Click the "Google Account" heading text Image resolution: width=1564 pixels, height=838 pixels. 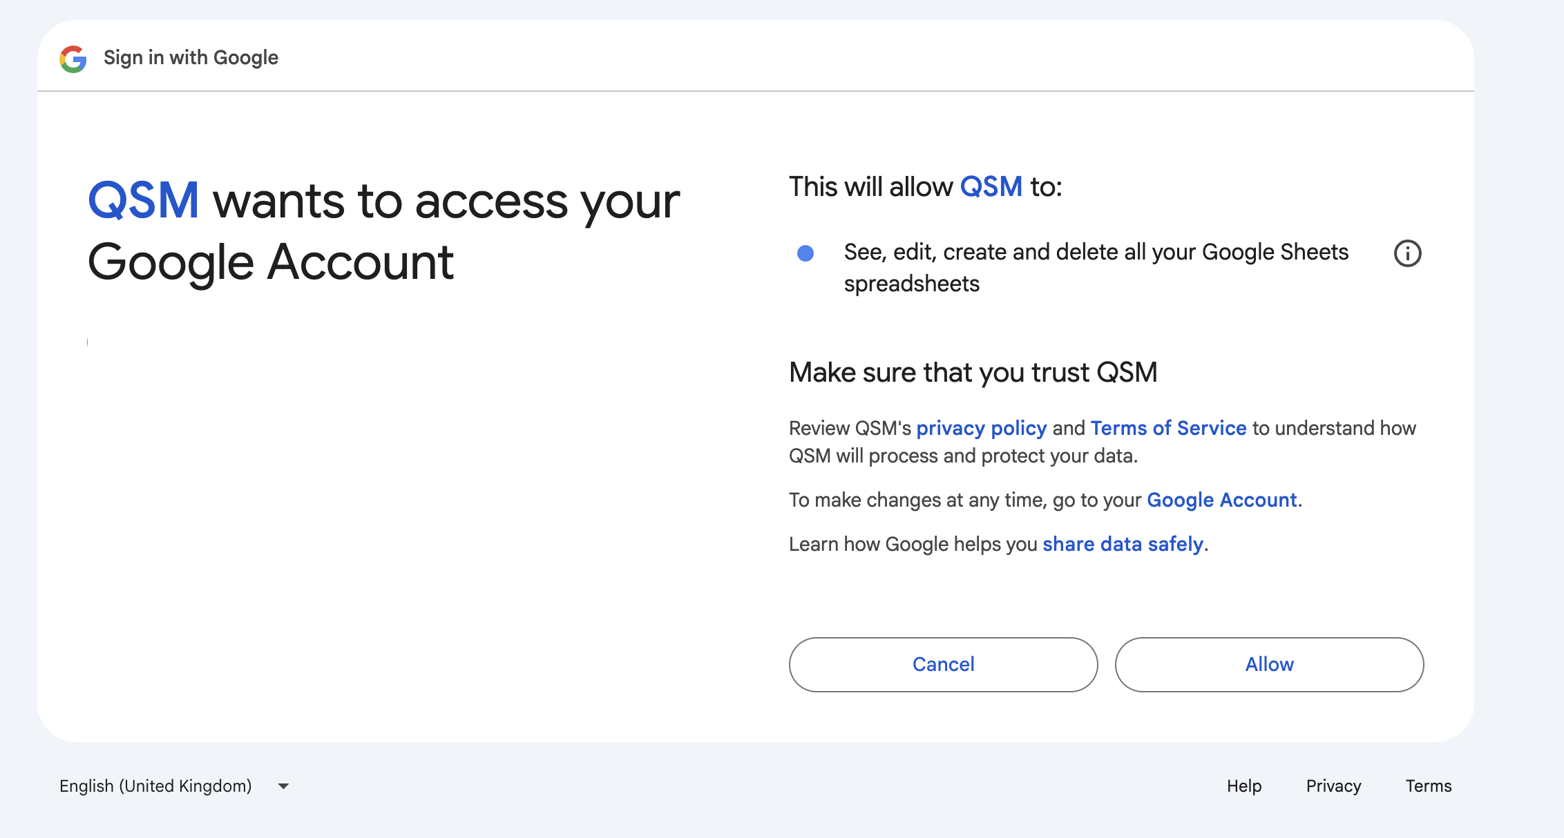tap(271, 262)
